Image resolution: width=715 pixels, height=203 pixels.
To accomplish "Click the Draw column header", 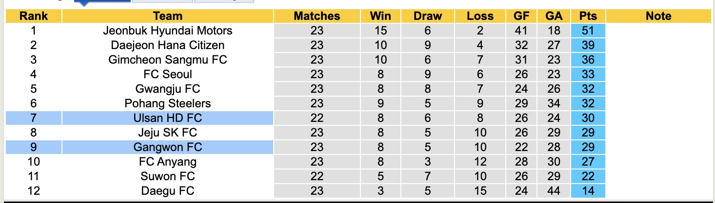I will click(428, 16).
